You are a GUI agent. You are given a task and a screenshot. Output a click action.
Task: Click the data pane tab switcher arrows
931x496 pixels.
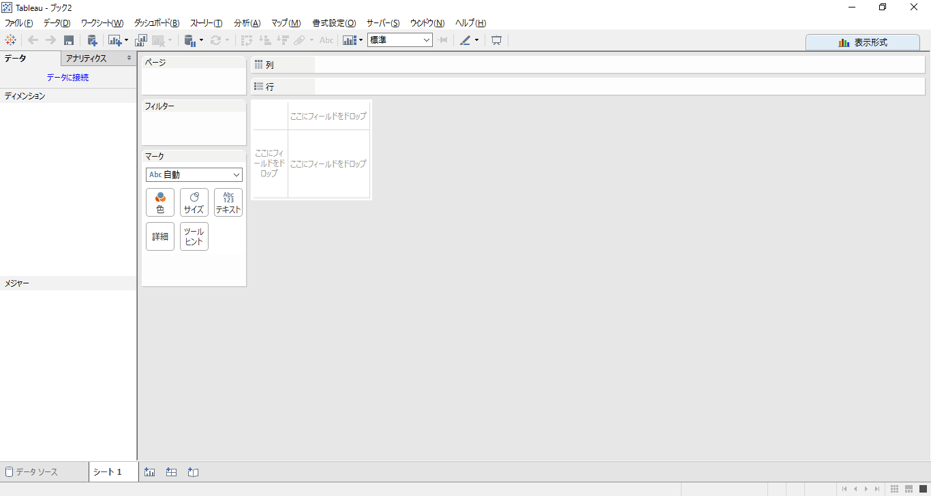tap(129, 59)
